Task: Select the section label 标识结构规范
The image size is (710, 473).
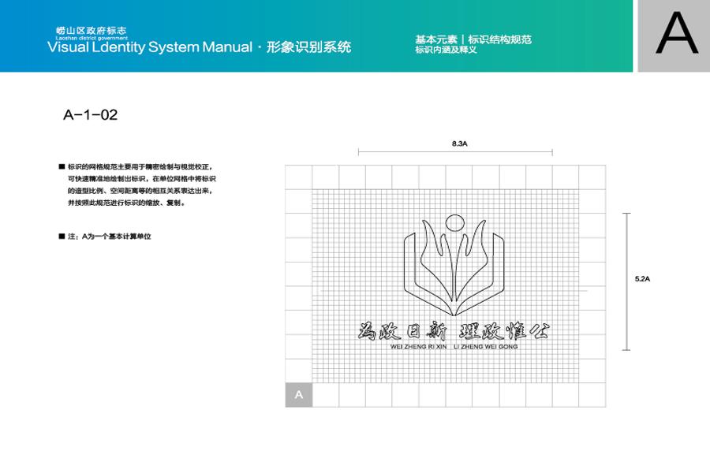Action: click(x=499, y=39)
